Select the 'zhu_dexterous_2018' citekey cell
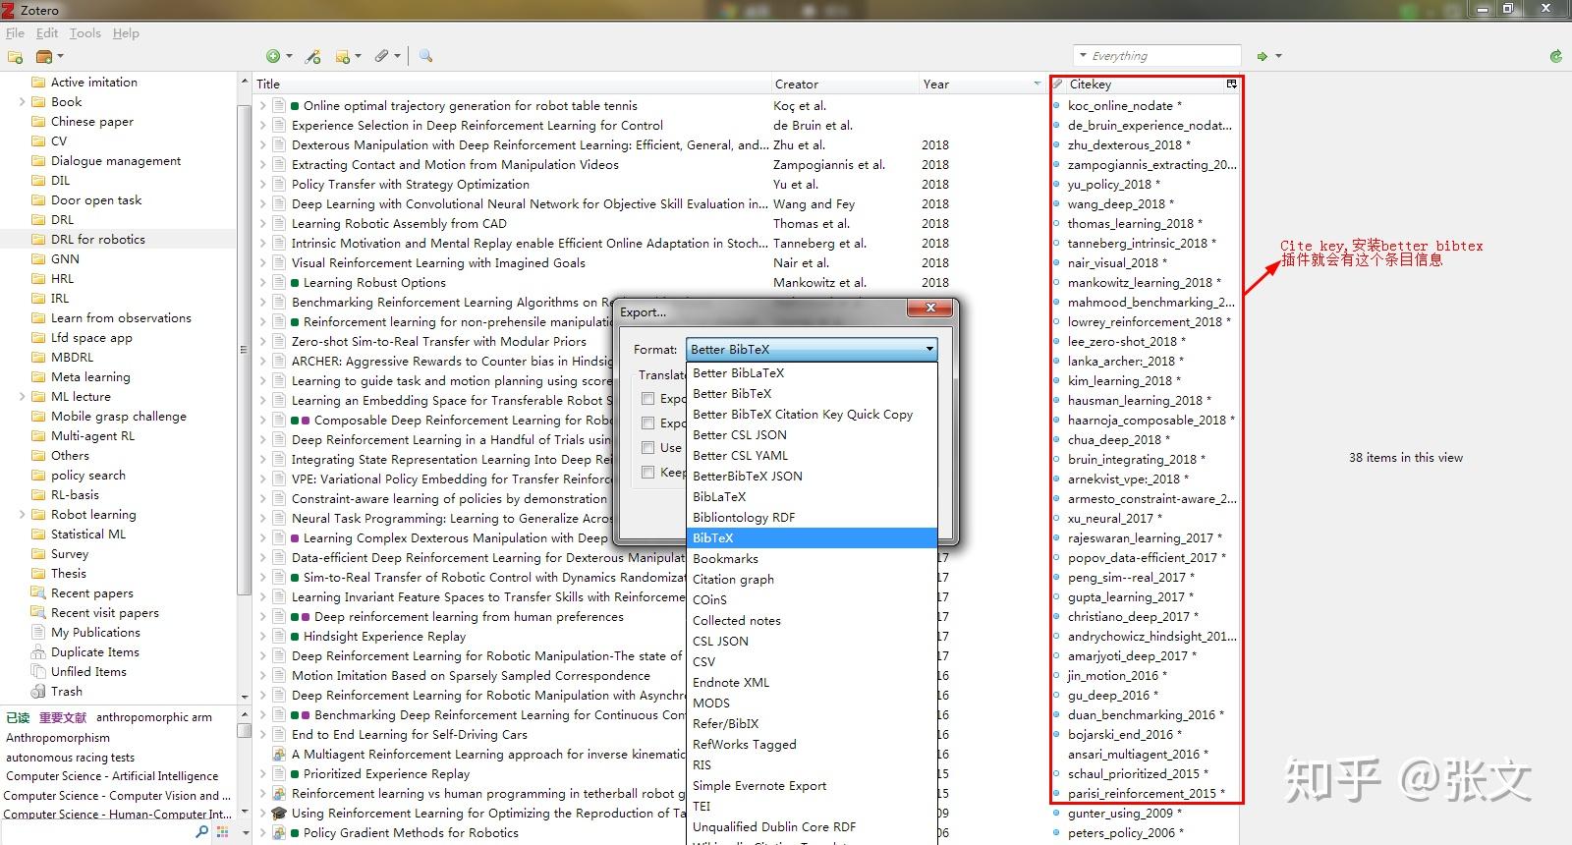This screenshot has height=845, width=1572. tap(1128, 145)
